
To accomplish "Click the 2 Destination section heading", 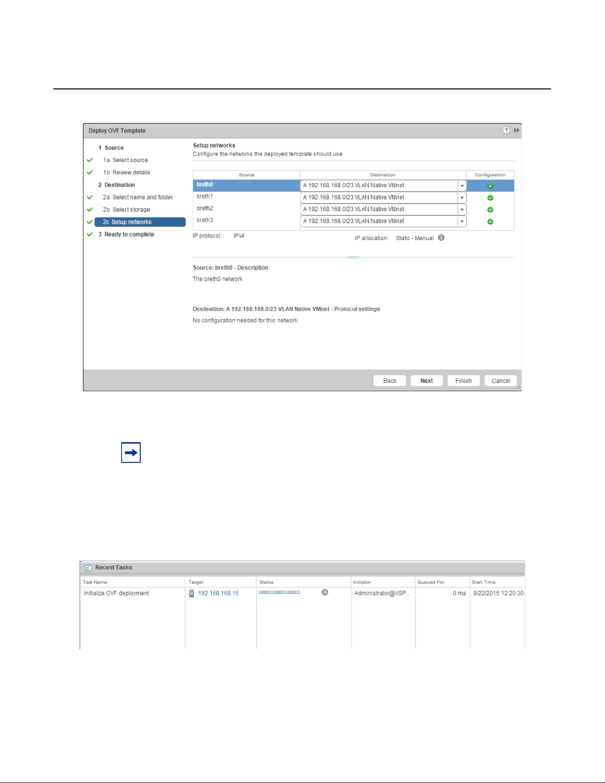I will point(117,185).
